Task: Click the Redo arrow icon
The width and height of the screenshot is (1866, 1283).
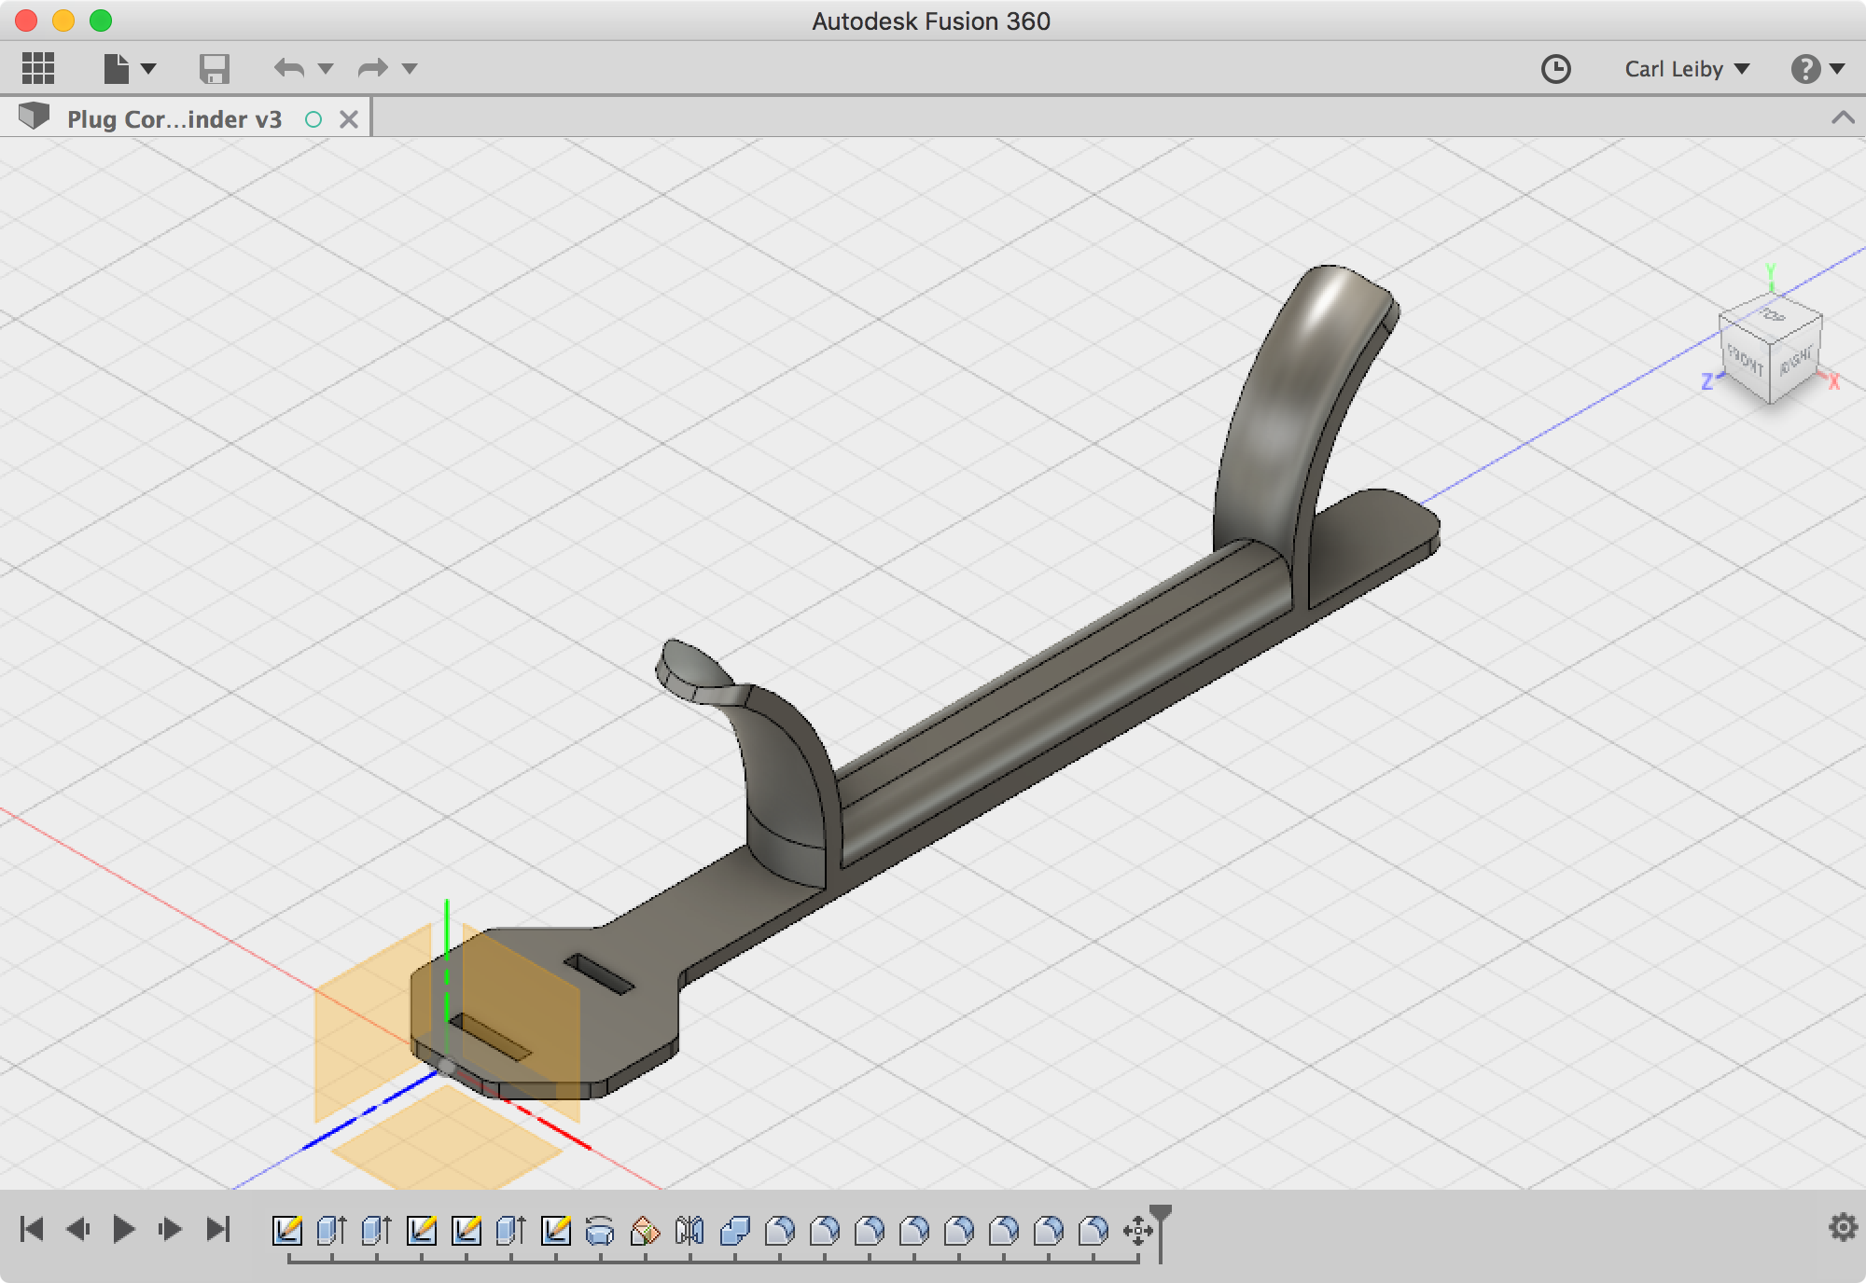Action: tap(372, 68)
